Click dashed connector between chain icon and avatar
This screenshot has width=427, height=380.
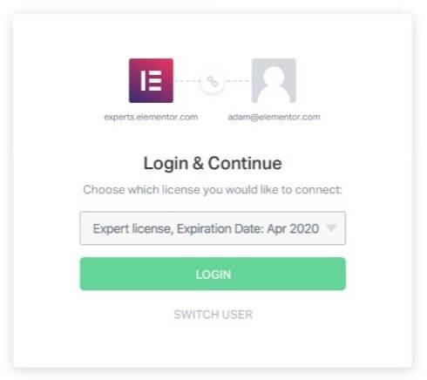click(x=238, y=81)
